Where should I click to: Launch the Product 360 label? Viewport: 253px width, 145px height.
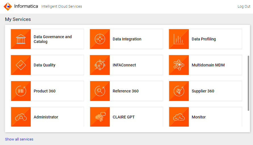[45, 91]
